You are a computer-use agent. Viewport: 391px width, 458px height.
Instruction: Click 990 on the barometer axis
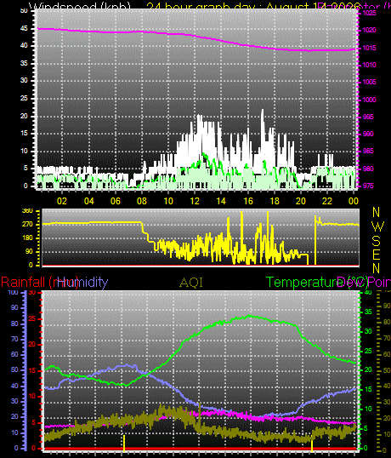pyautogui.click(x=368, y=134)
